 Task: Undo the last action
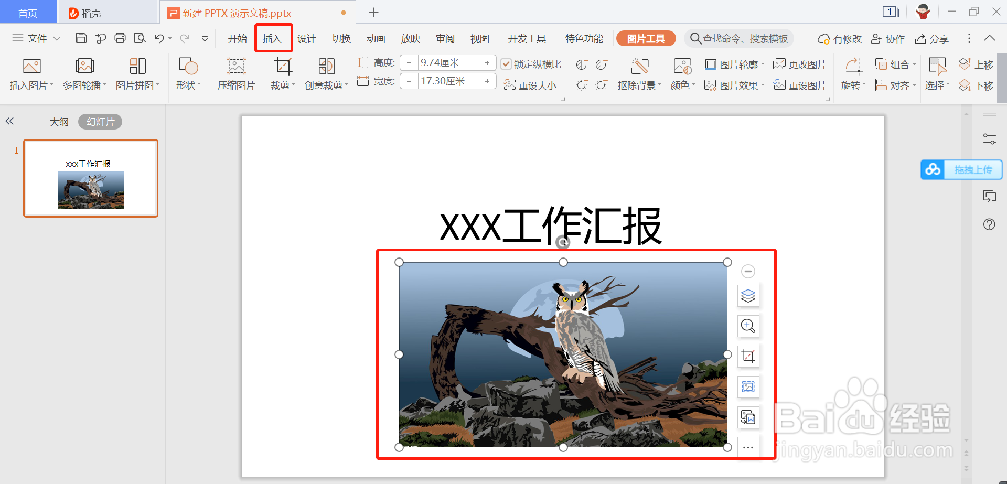pos(159,38)
